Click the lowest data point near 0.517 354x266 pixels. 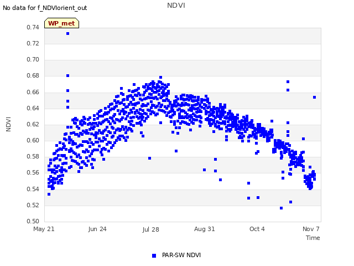coord(281,208)
